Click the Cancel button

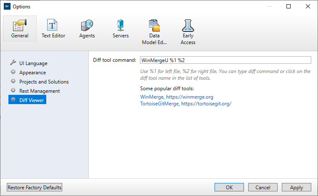pyautogui.click(x=263, y=188)
